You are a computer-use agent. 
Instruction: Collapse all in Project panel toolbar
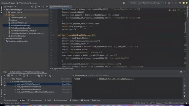click(x=39, y=6)
